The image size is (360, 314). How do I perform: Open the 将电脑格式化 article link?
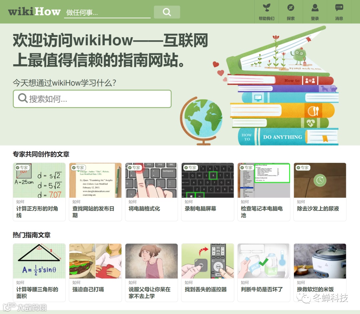click(144, 208)
